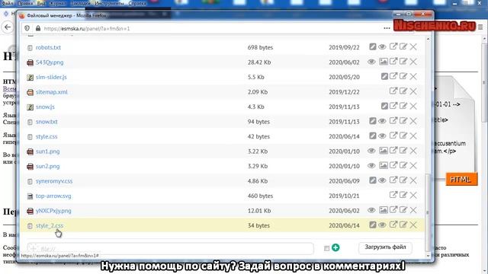Open the syneromyv.css file link
488x274 pixels.
pos(54,181)
